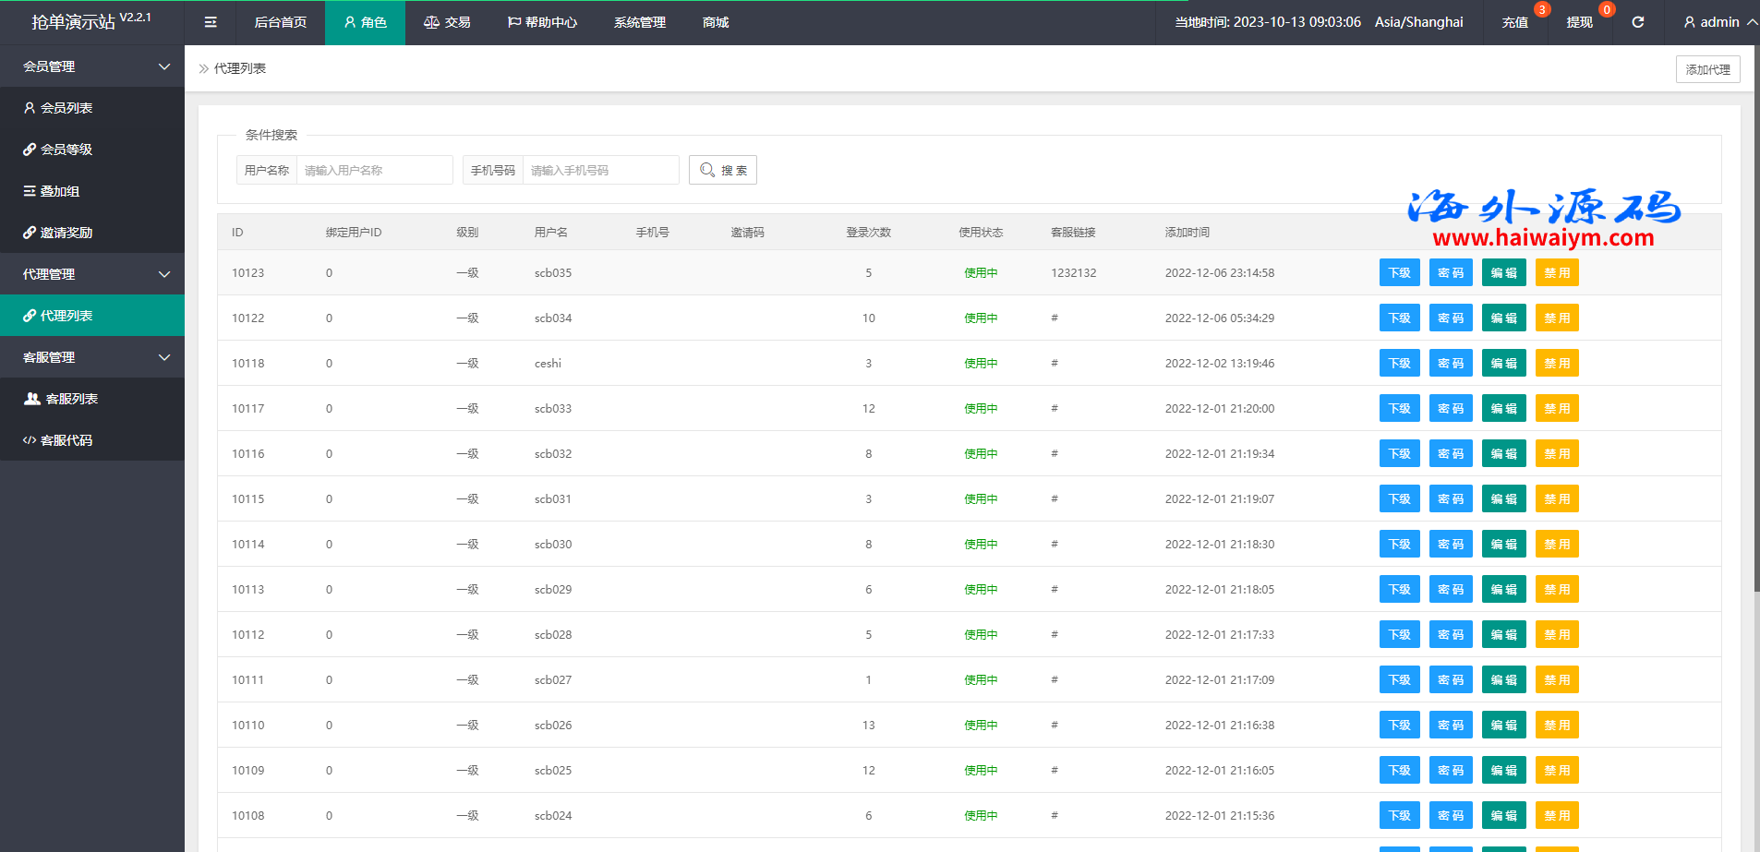Screen dimensions: 1760x852
Task: Edit agent scb034 with 编辑 button
Action: (x=1503, y=318)
